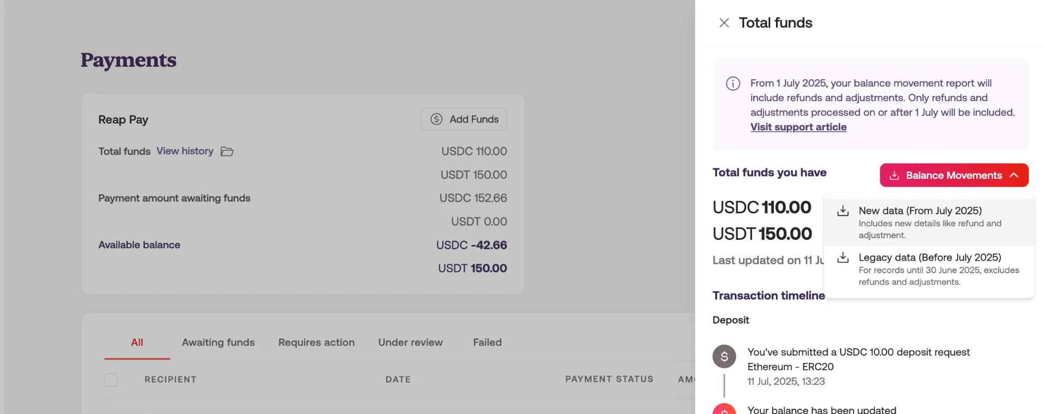Switch to the Awaiting funds tab
1043x414 pixels.
pos(218,343)
